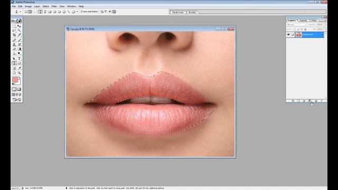Select the Lasso tool
Screen dimensions: 338x190
tap(14, 31)
